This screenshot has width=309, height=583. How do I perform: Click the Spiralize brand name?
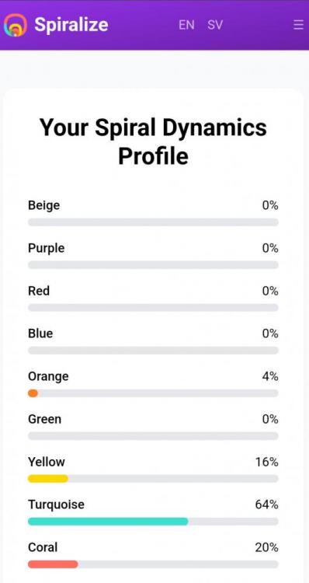click(x=71, y=25)
